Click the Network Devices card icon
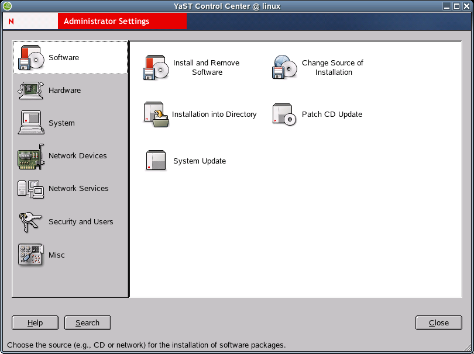Viewport: 474px width, 354px height. 31,157
